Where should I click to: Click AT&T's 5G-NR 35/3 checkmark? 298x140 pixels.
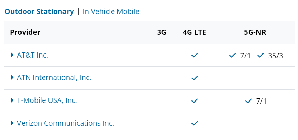click(x=260, y=56)
